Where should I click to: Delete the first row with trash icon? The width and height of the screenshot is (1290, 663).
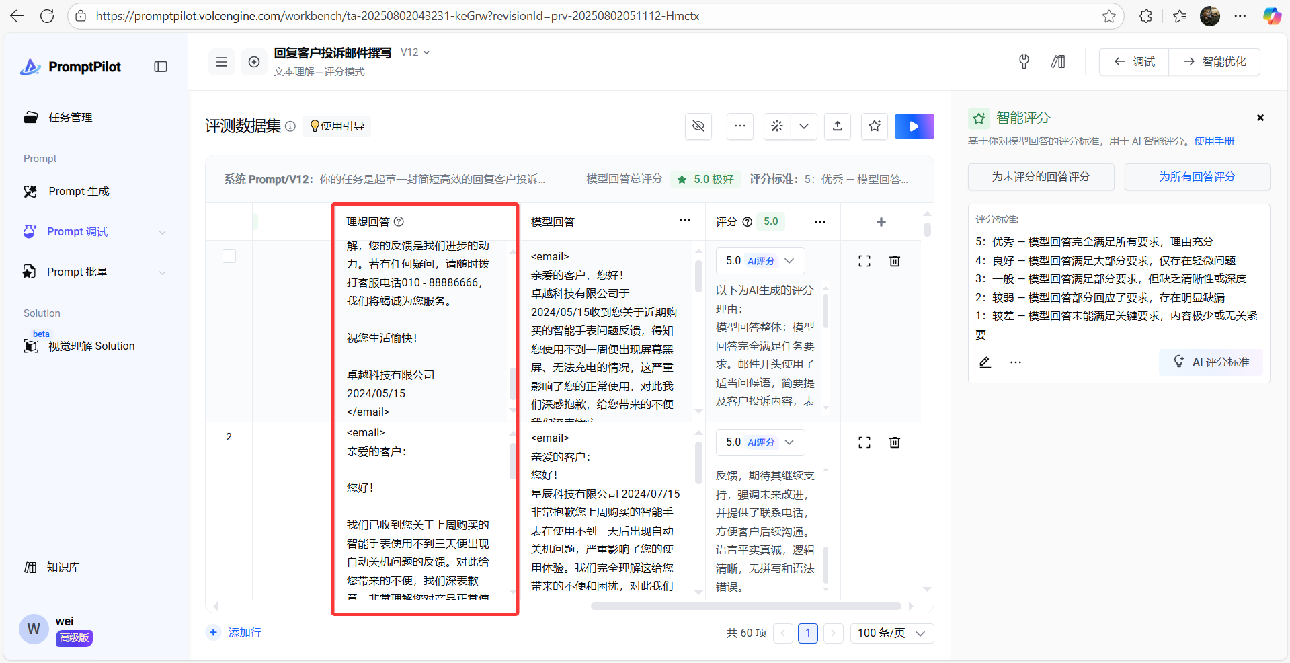tap(894, 261)
